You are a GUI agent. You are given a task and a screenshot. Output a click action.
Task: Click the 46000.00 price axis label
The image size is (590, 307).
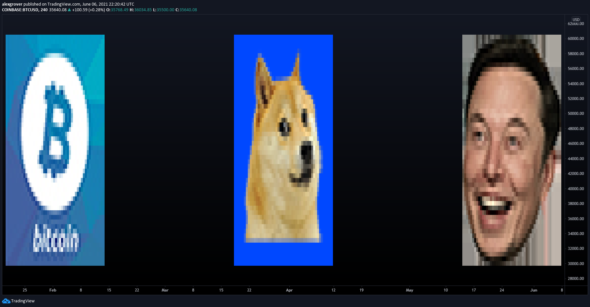click(576, 144)
